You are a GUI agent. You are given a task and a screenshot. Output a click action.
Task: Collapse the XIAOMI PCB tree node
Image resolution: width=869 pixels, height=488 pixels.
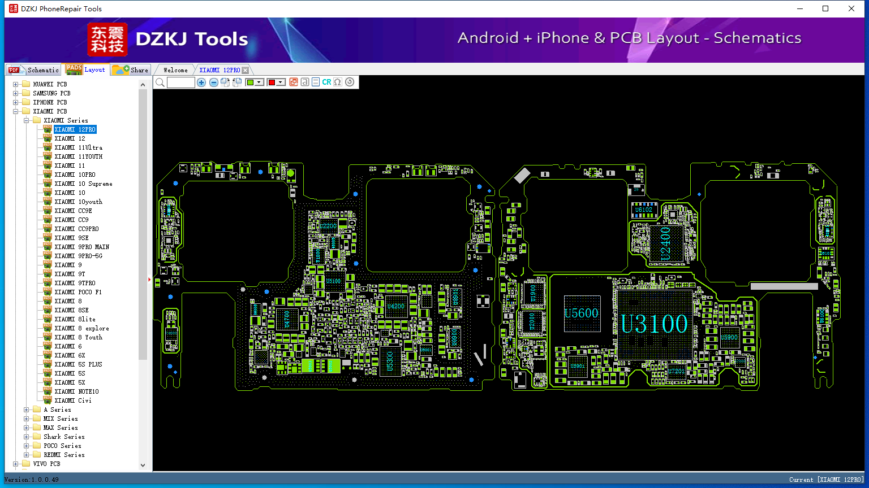[15, 111]
